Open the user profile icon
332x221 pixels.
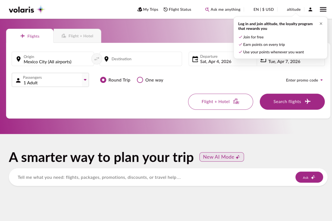[x=310, y=10]
